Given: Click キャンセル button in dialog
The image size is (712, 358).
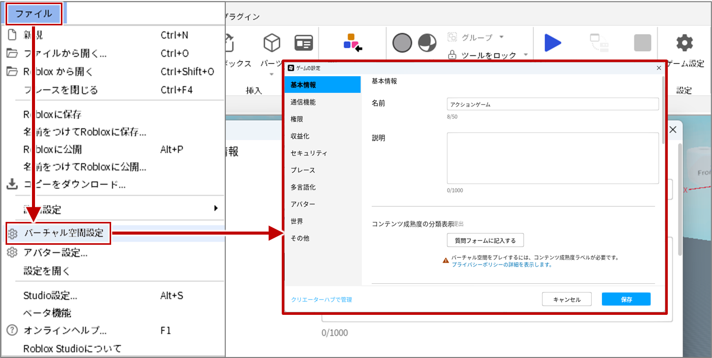Looking at the screenshot, I should [567, 300].
